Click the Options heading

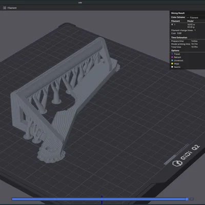point(175,51)
